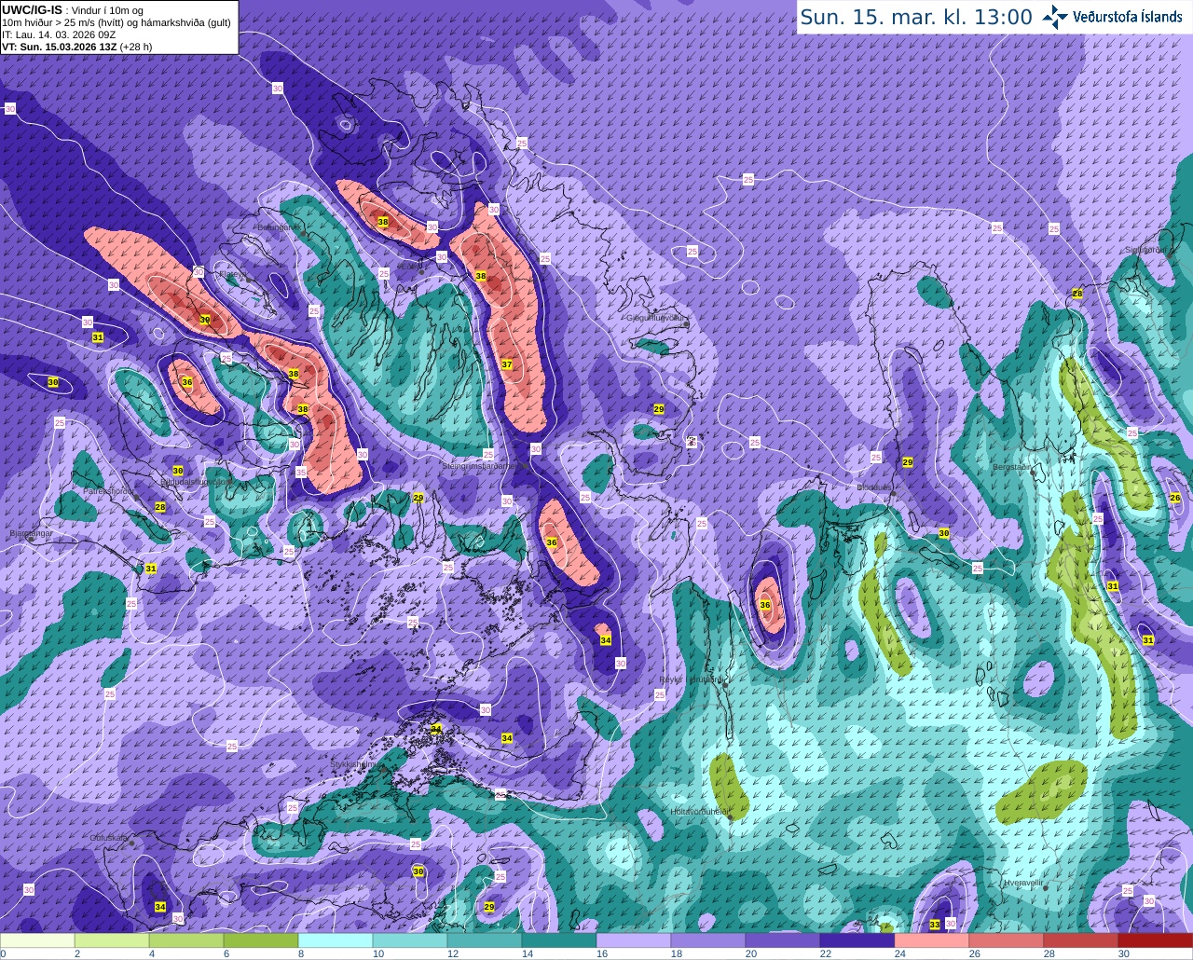Click the teal 14–16 legend swatch
1193x960 pixels.
click(x=559, y=940)
